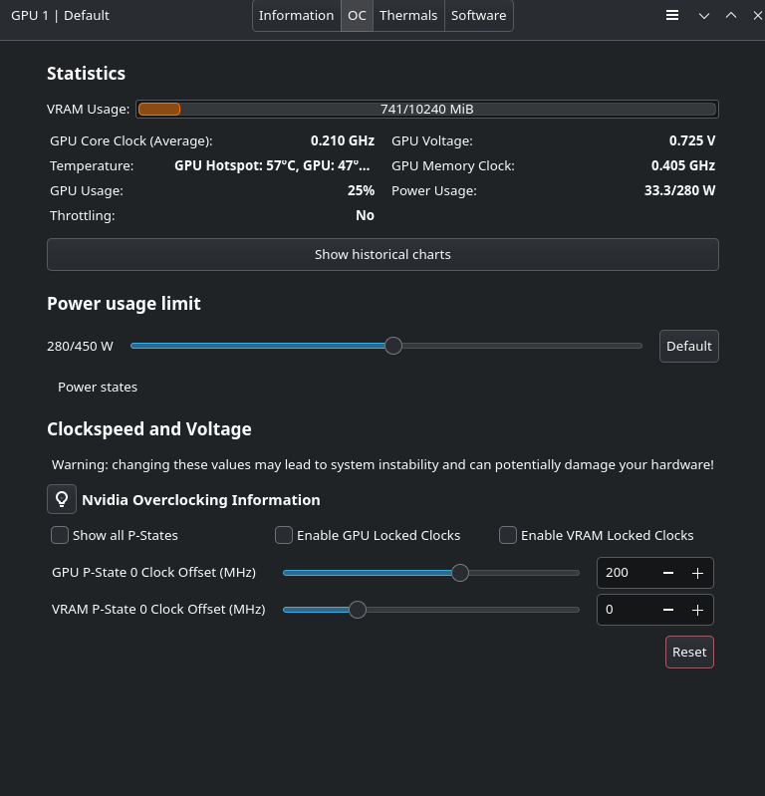Increase VRAM P-State 0 clock offset with plus

pyautogui.click(x=697, y=610)
